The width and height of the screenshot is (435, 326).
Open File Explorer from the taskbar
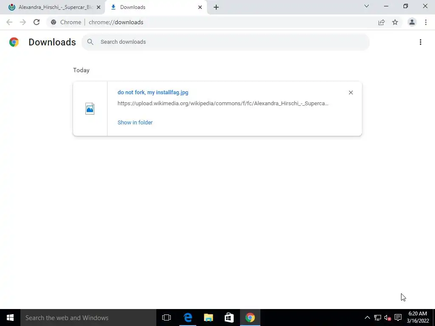(208, 318)
